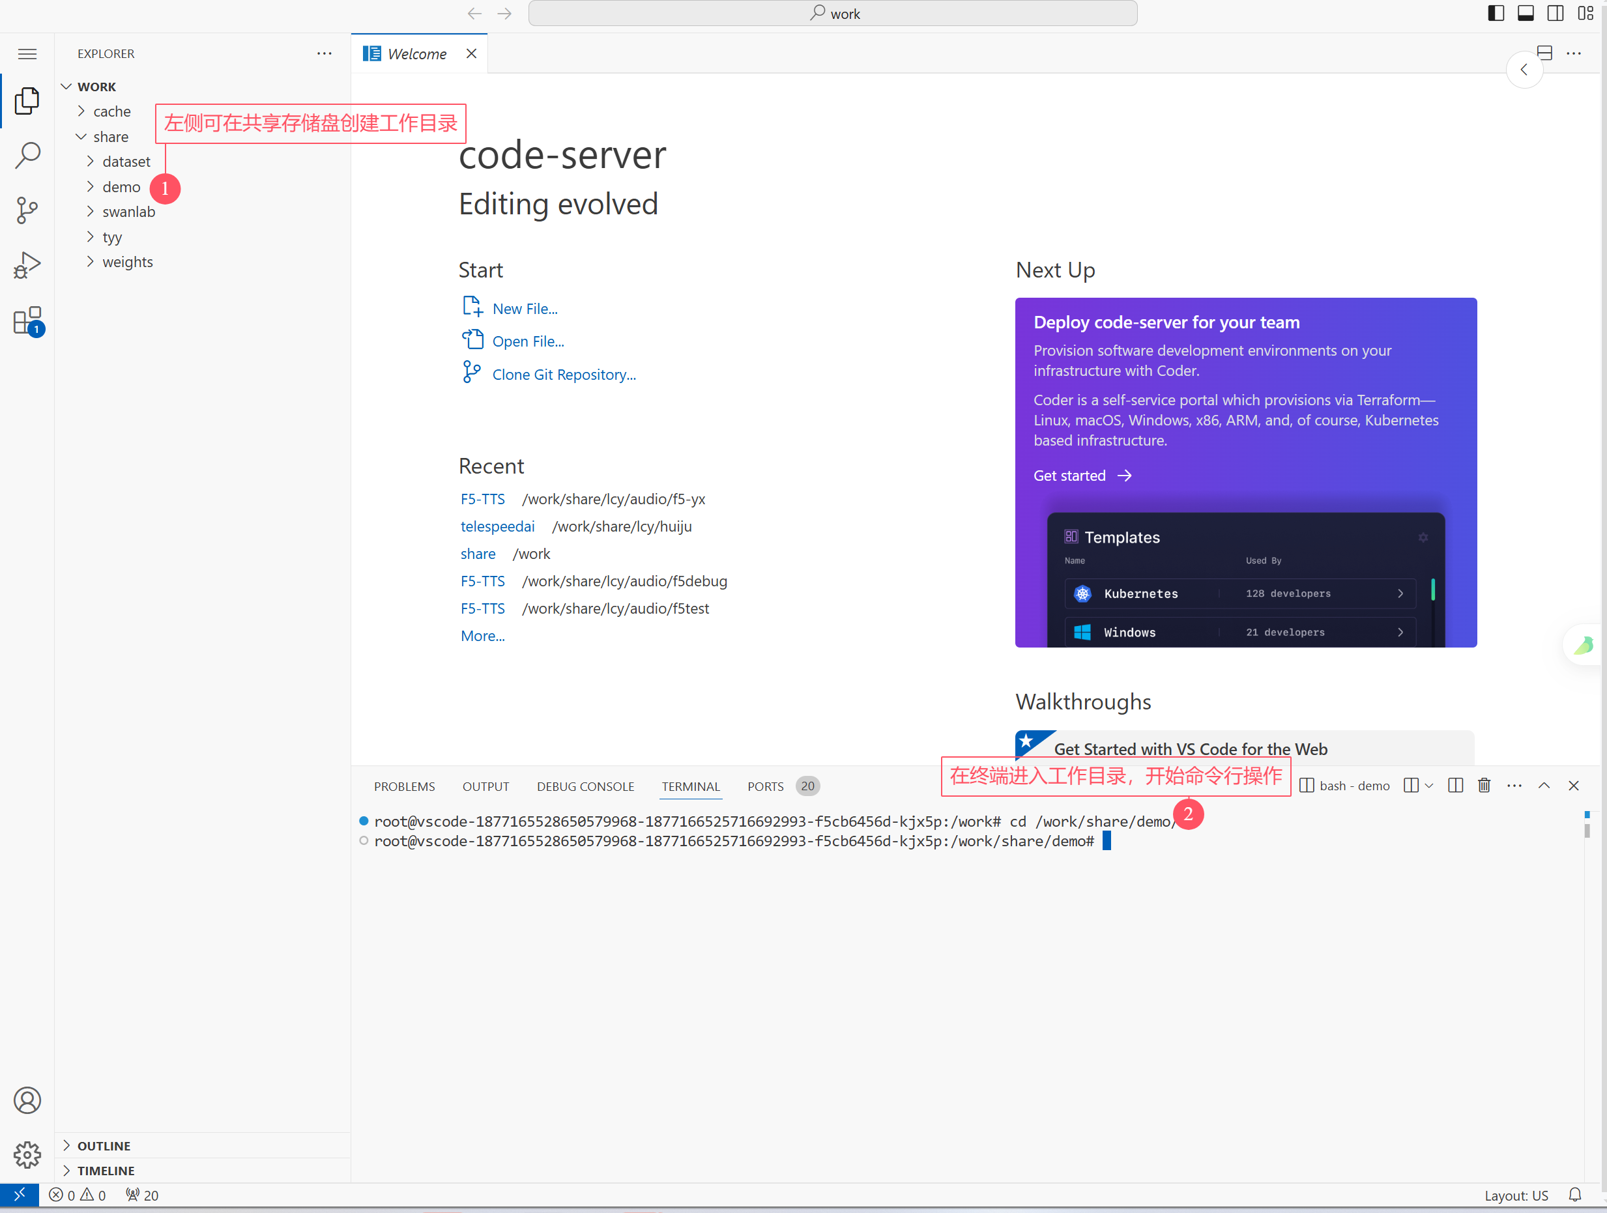Open terminal panel more actions ellipsis
This screenshot has height=1213, width=1607.
coord(1514,785)
